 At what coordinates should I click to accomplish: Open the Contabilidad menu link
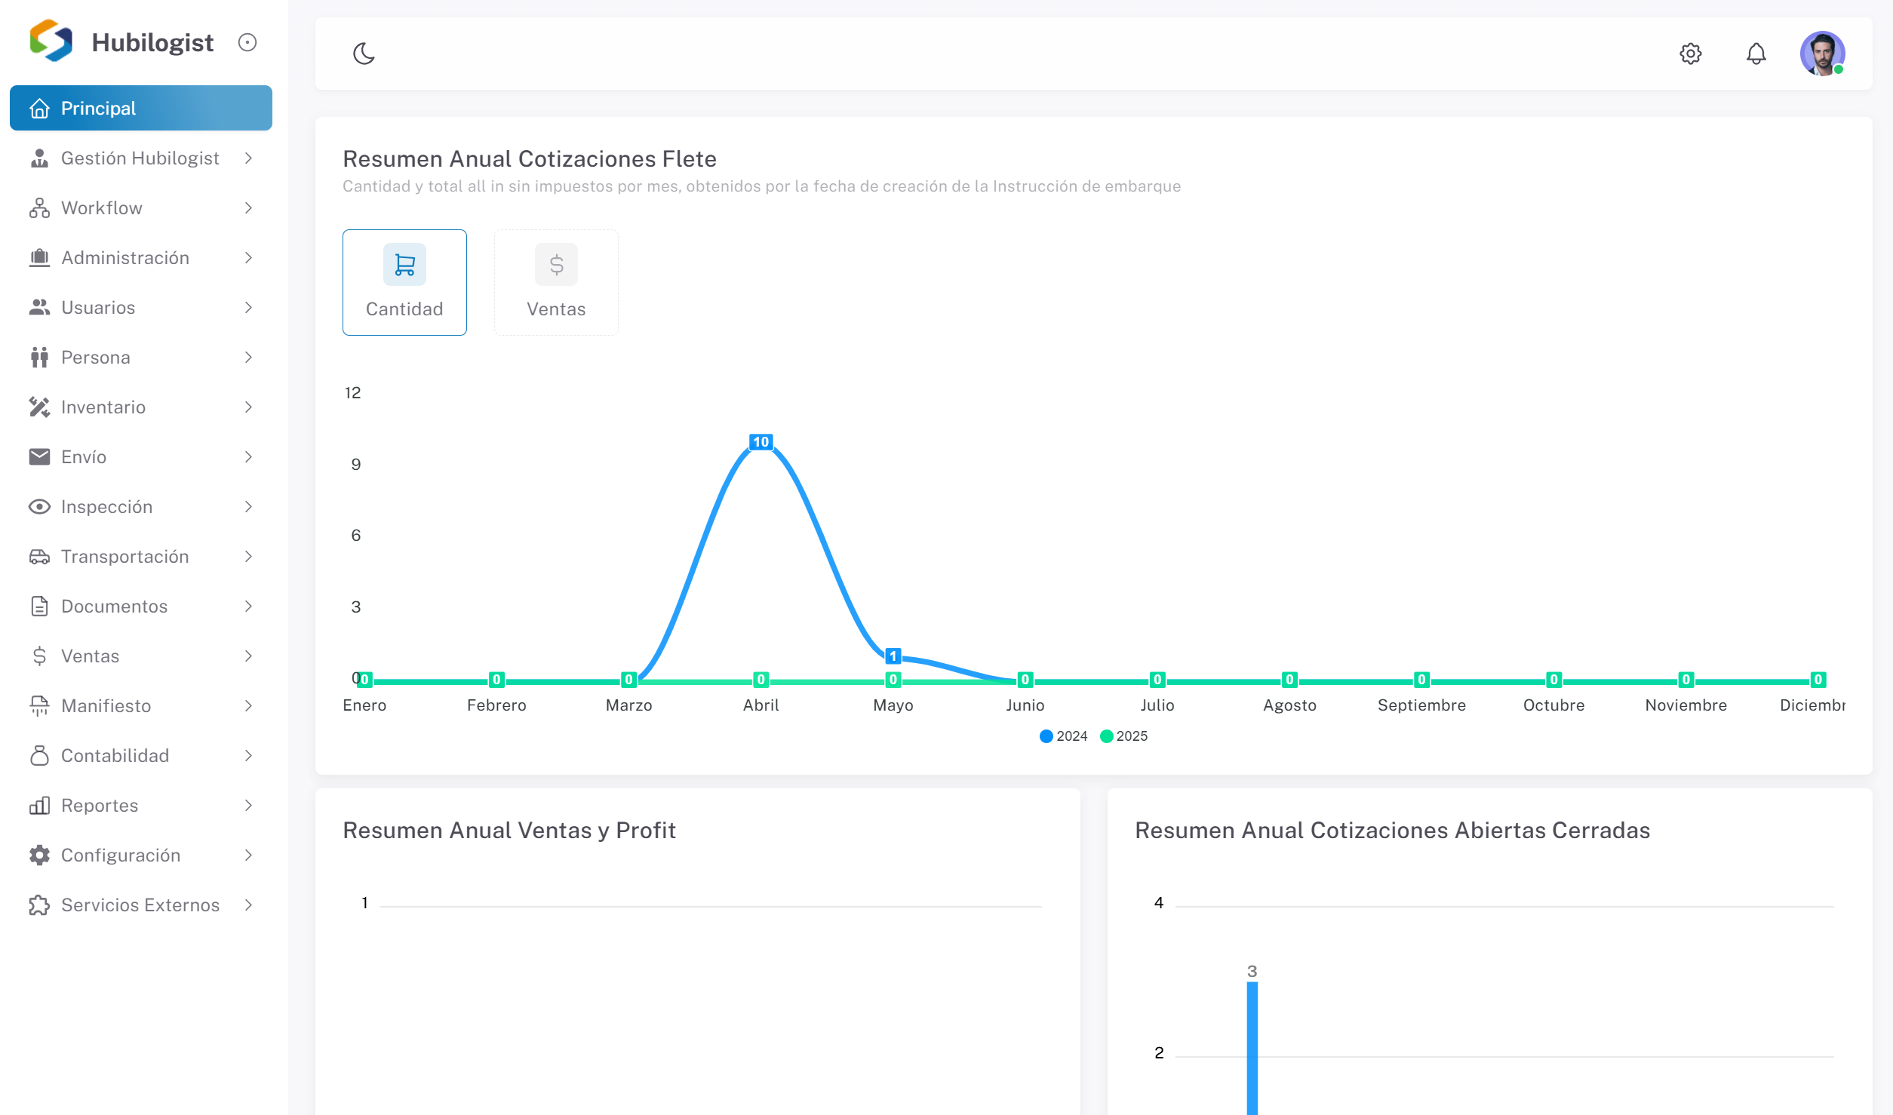tap(115, 756)
